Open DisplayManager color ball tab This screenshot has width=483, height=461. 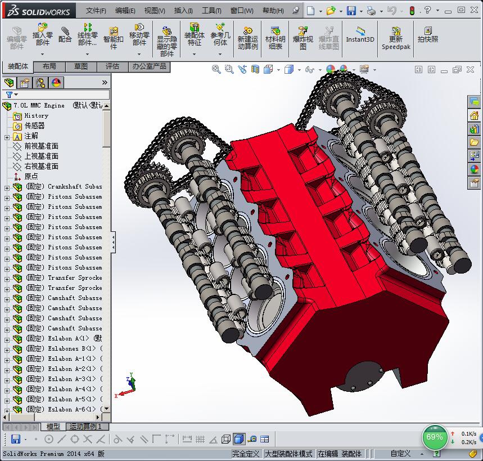tap(56, 83)
